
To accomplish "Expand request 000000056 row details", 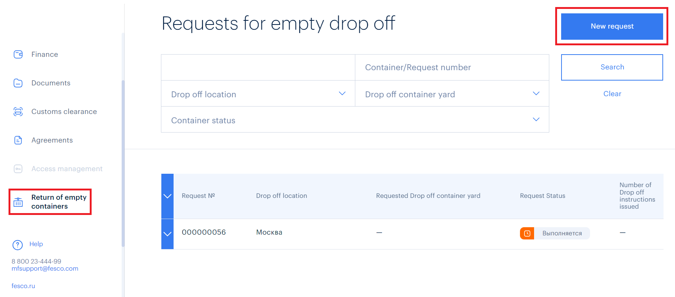I will (x=168, y=234).
